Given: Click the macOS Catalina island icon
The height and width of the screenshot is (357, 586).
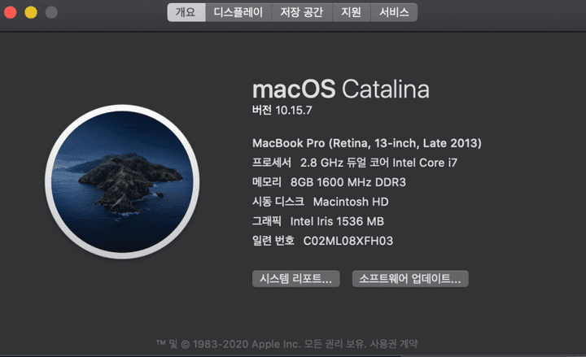Looking at the screenshot, I should [122, 181].
